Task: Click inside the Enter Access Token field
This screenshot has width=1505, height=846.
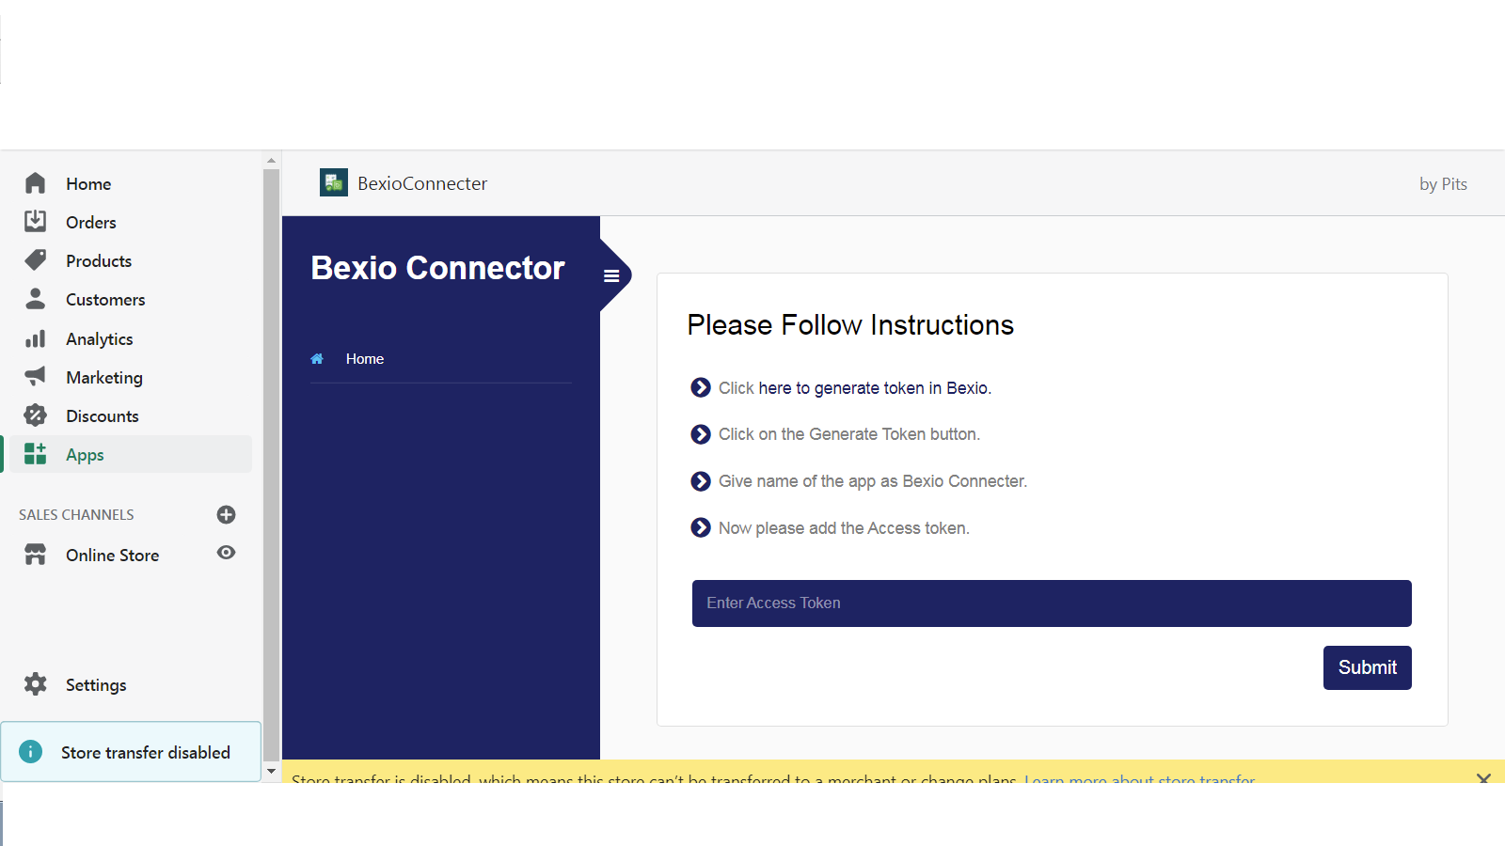Action: [1051, 603]
